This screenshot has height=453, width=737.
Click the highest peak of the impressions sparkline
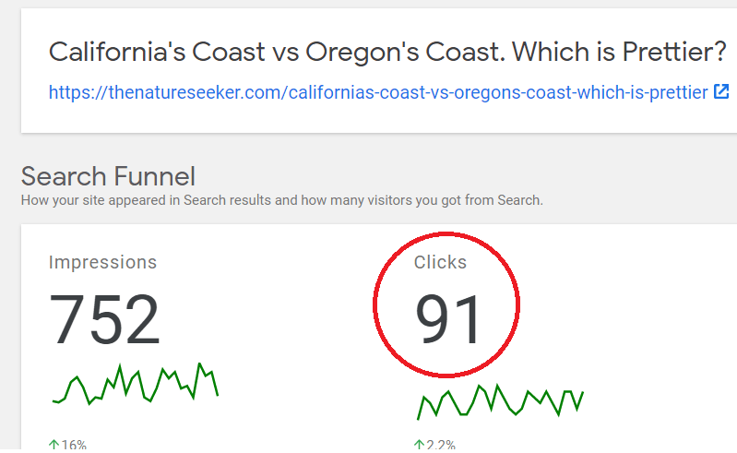coord(200,364)
